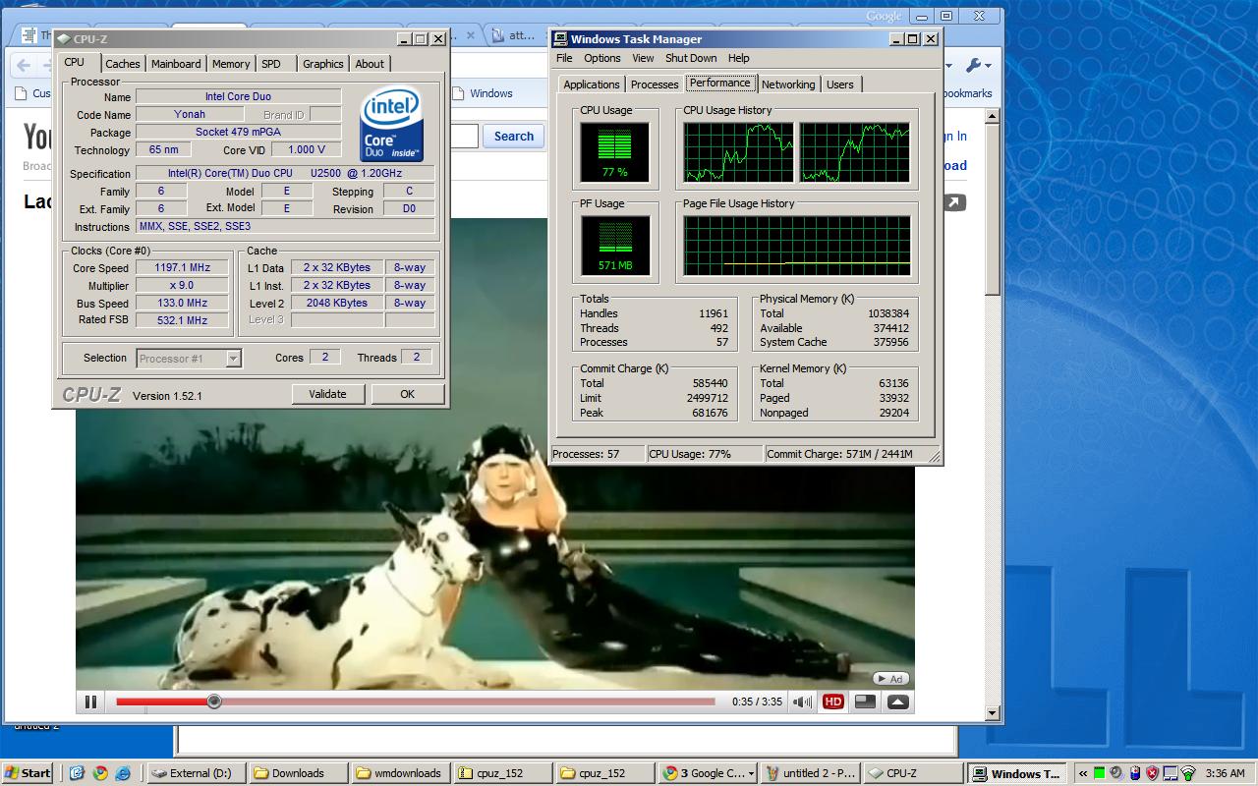
Task: Toggle HD quality on the video player
Action: (x=833, y=702)
